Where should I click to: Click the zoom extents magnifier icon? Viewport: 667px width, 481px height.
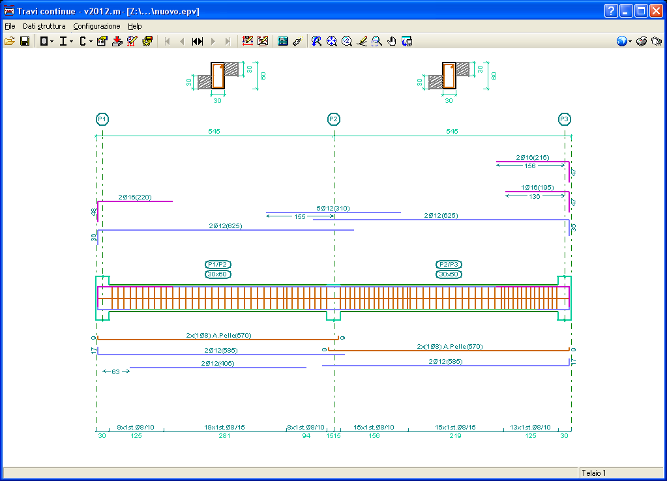click(331, 41)
